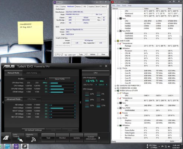Viewport: 183px width, 149px height.
Task: Expand the ST2000DM001 tree node
Action: [x=115, y=88]
